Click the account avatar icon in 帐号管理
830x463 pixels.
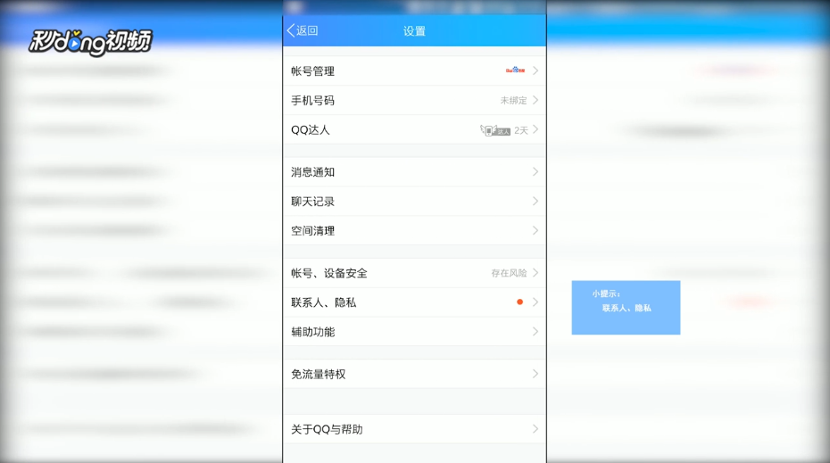(515, 70)
